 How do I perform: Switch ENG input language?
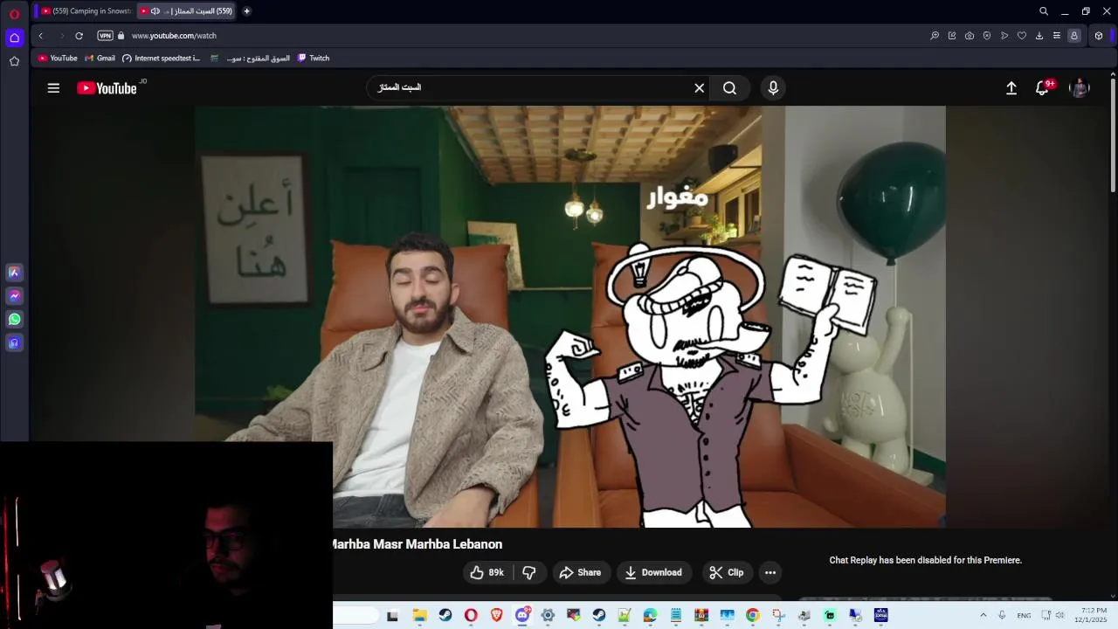[x=1024, y=615]
